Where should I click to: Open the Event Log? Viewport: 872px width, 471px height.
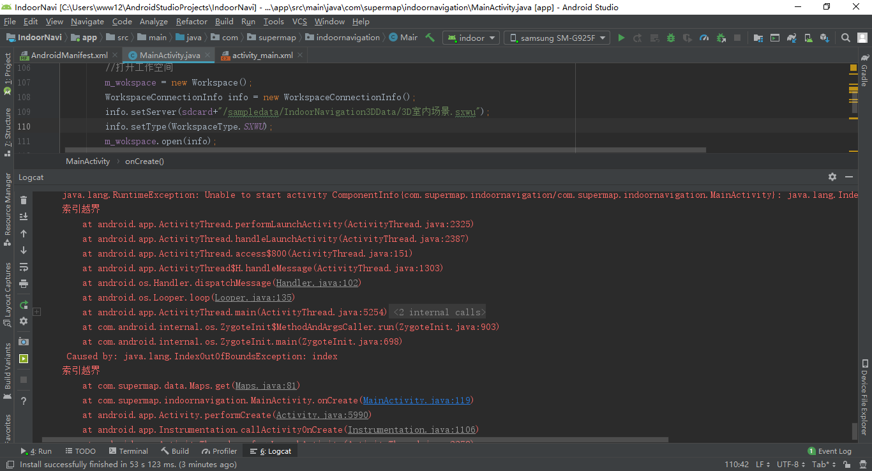830,451
